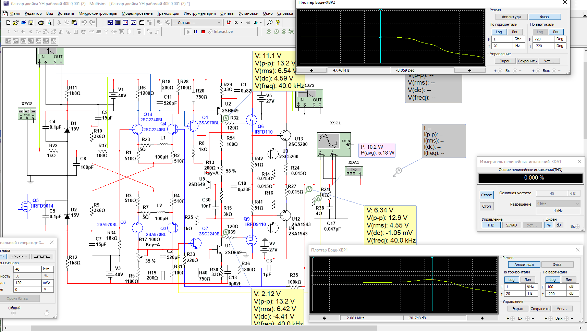
Task: Open the Состав dropdown list
Action: click(219, 23)
